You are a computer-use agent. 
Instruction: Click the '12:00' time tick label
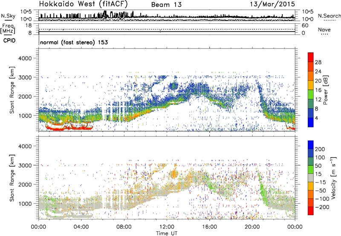167,227
